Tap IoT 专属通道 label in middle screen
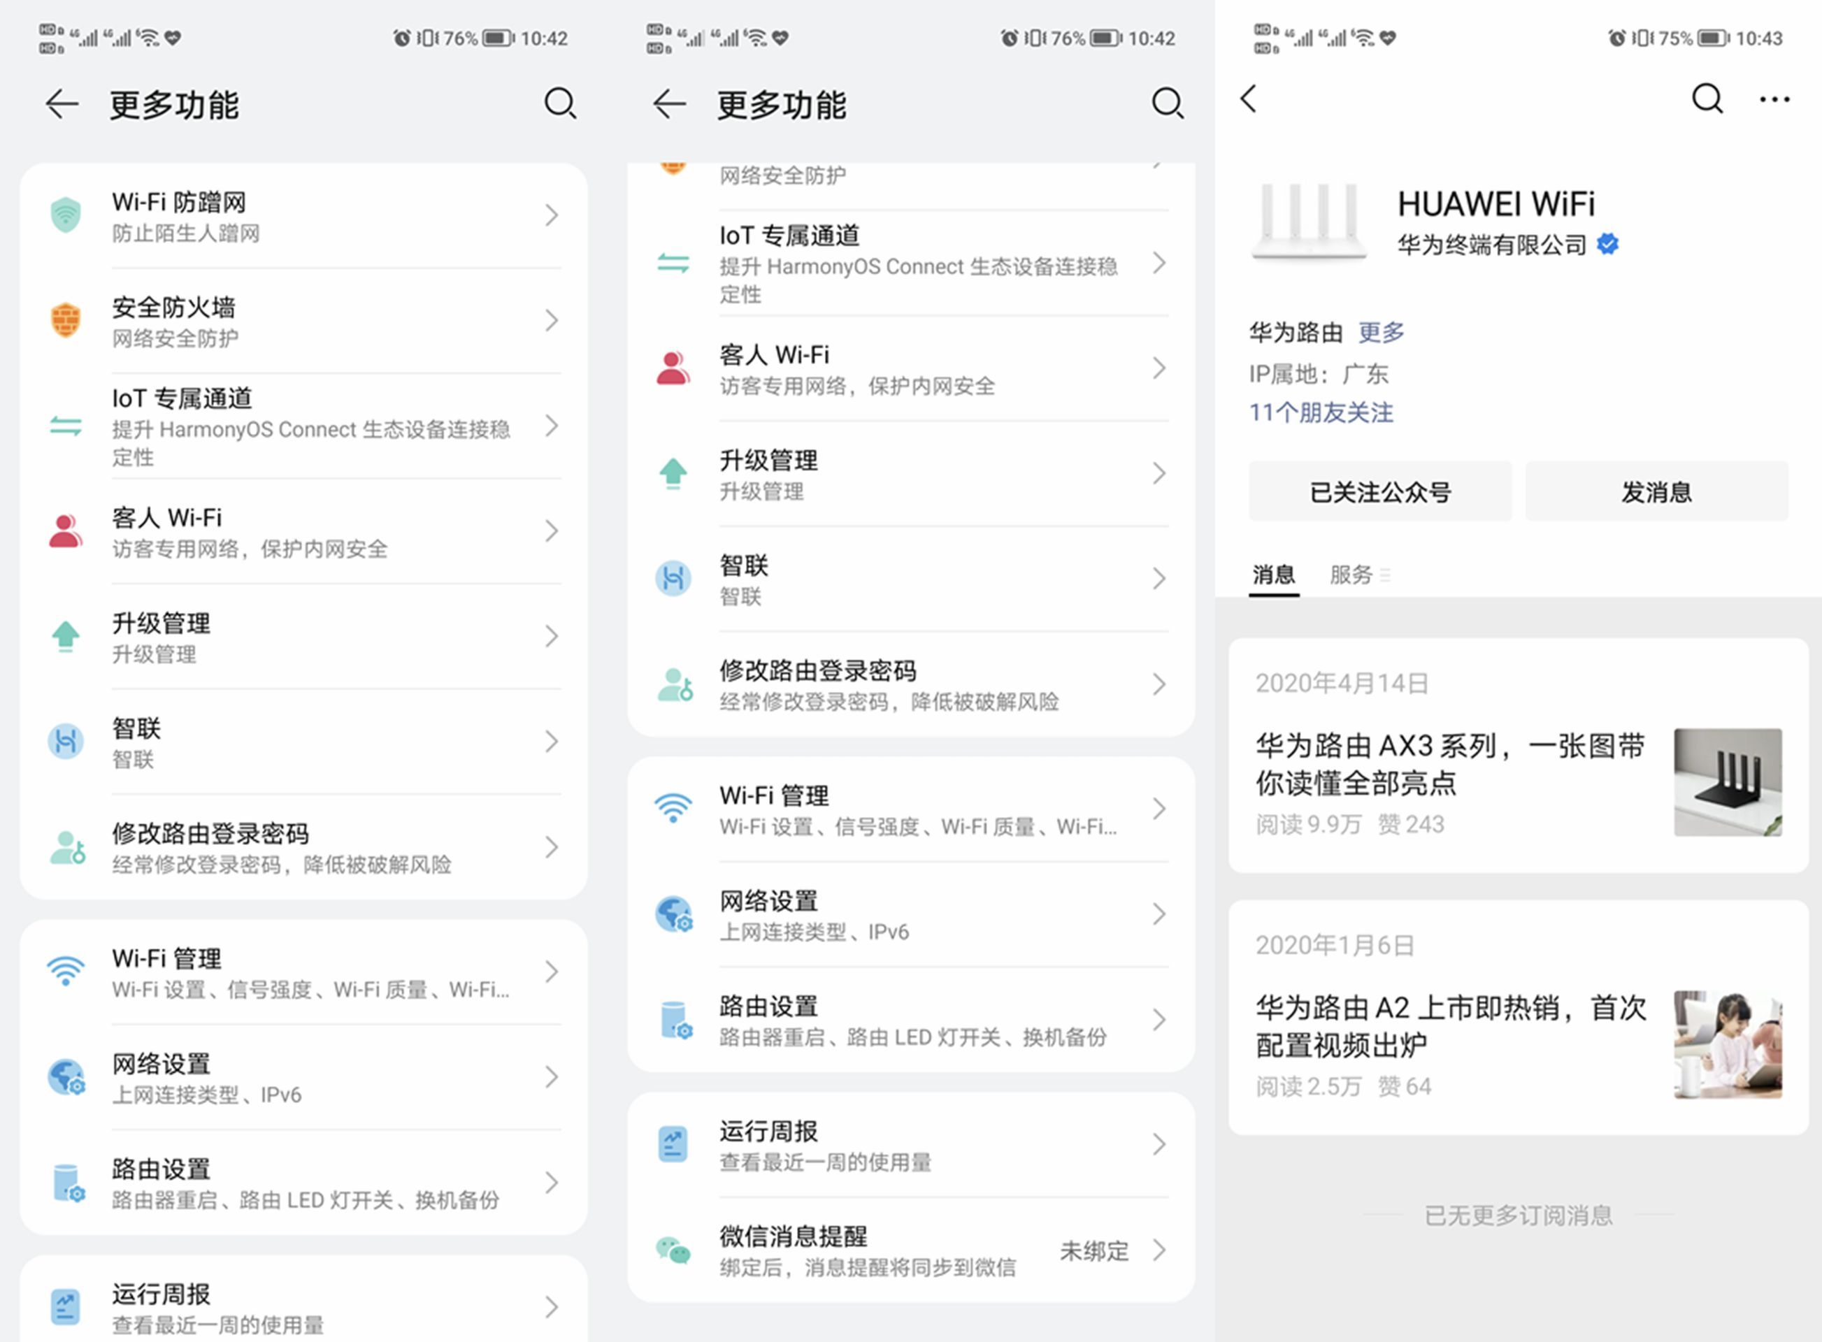Viewport: 1822px width, 1342px height. [x=789, y=236]
